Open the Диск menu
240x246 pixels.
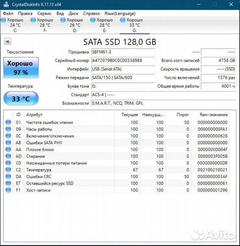(73, 14)
